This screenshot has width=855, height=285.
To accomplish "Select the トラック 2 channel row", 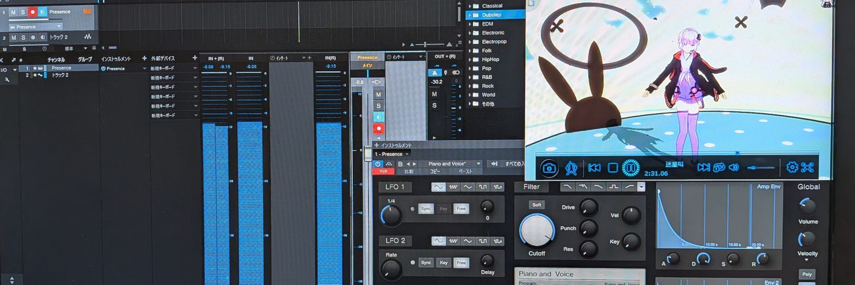I will pos(59,75).
